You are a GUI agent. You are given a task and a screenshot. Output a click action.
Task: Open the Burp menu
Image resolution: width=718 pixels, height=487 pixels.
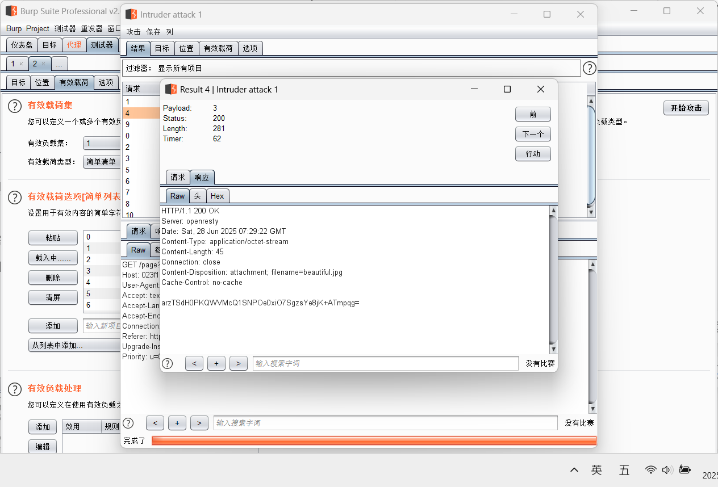tap(14, 28)
